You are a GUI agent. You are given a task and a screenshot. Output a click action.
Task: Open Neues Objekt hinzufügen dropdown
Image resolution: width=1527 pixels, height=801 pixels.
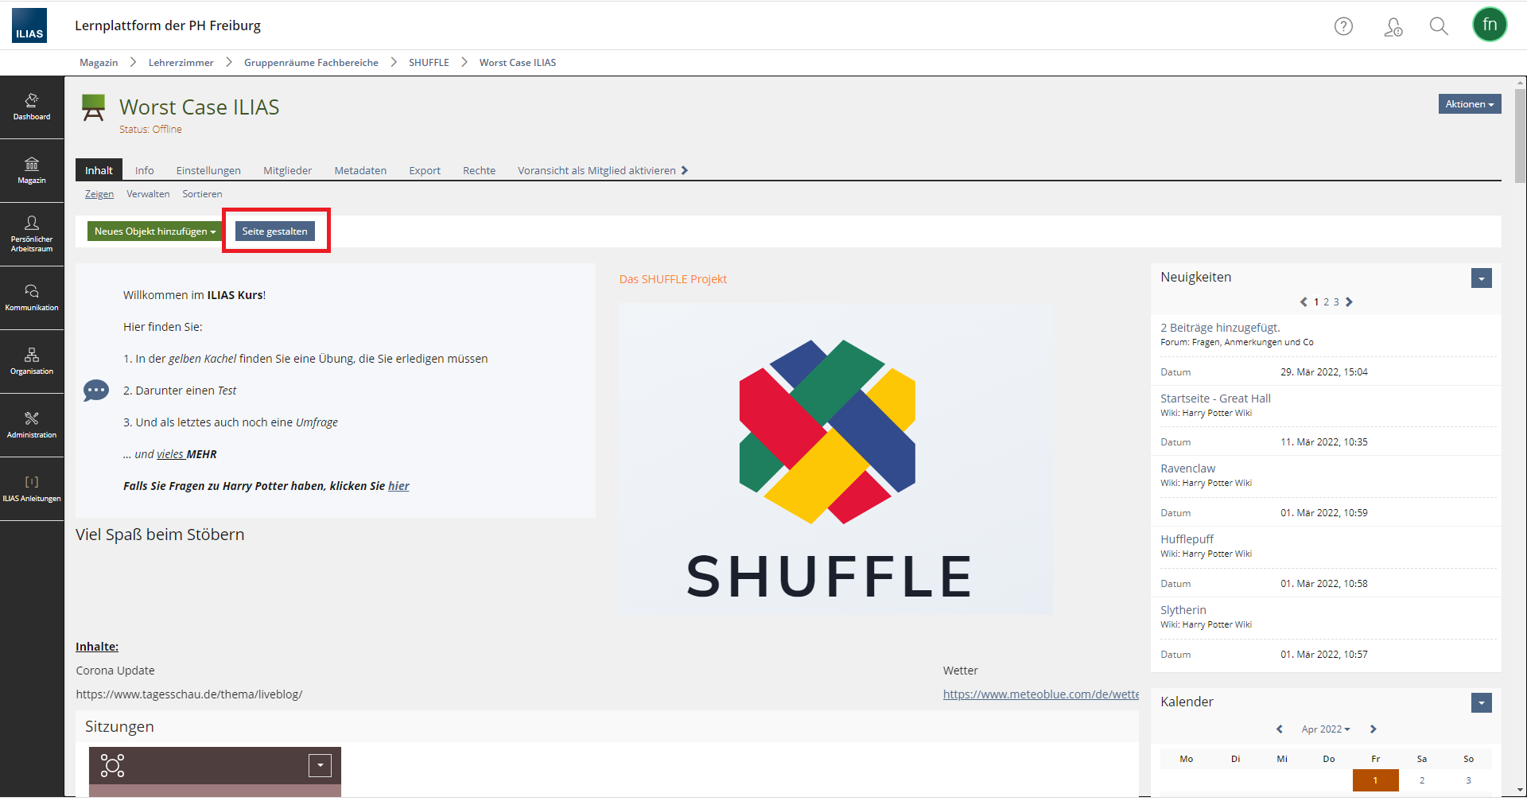pos(154,231)
